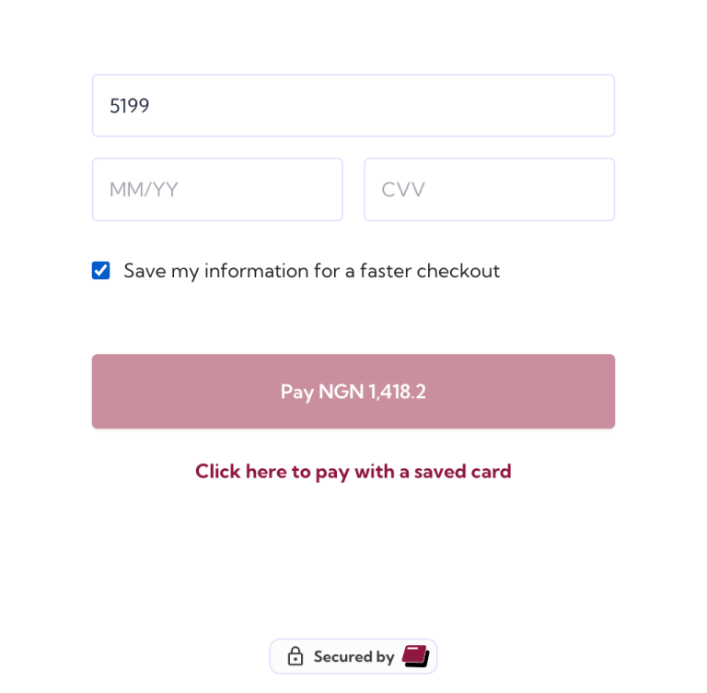The image size is (707, 693).
Task: Open the payment provider logo in the footer
Action: pos(415,656)
